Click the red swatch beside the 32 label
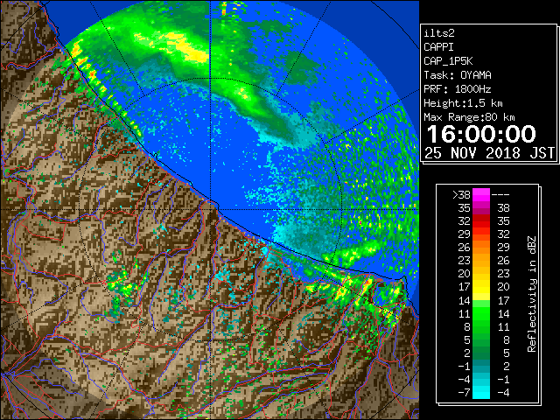560x420 pixels. pos(481,221)
